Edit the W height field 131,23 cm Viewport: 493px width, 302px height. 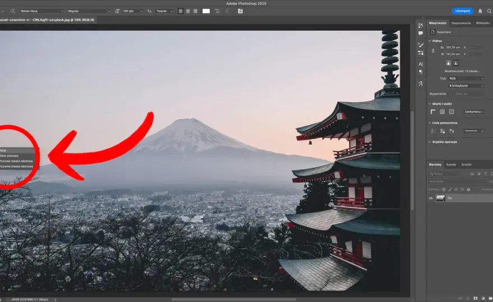pos(453,54)
